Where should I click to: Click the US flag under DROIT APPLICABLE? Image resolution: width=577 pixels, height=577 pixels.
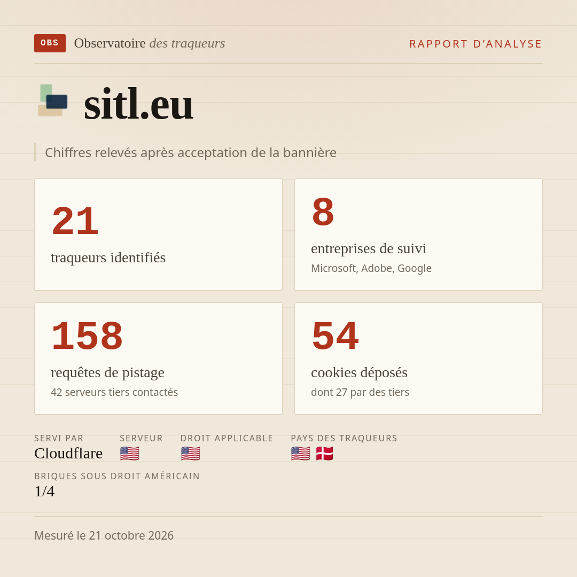tap(191, 454)
